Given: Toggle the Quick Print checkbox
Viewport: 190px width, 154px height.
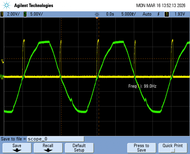Looking at the screenshot, I should tap(173, 150).
